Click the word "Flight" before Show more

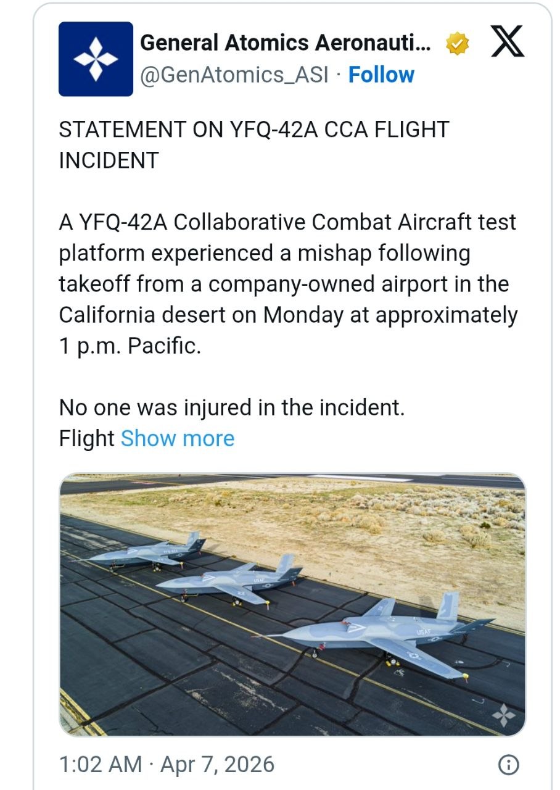(x=86, y=439)
